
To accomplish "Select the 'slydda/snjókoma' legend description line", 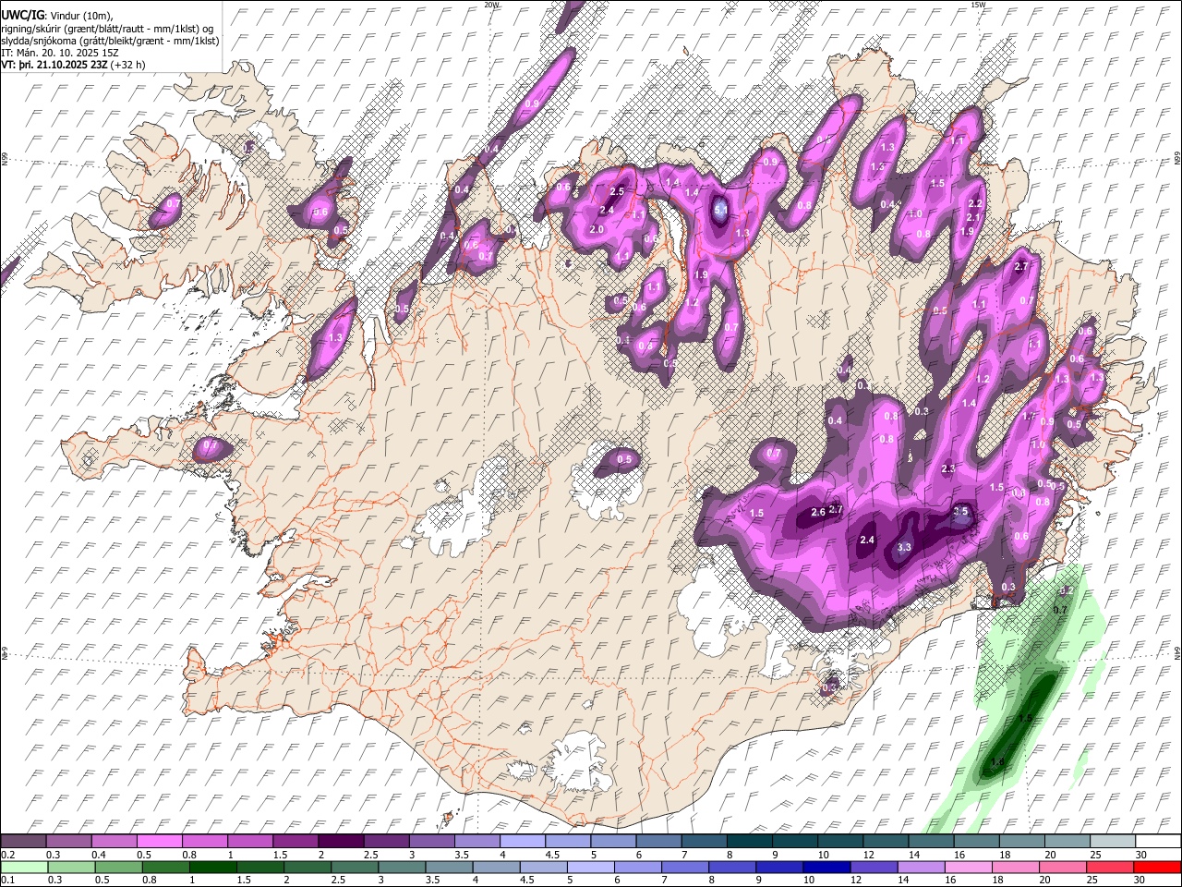I will coord(110,41).
